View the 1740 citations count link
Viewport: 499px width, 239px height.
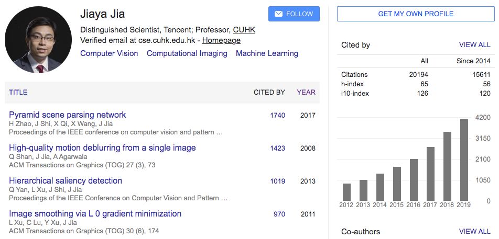[278, 116]
